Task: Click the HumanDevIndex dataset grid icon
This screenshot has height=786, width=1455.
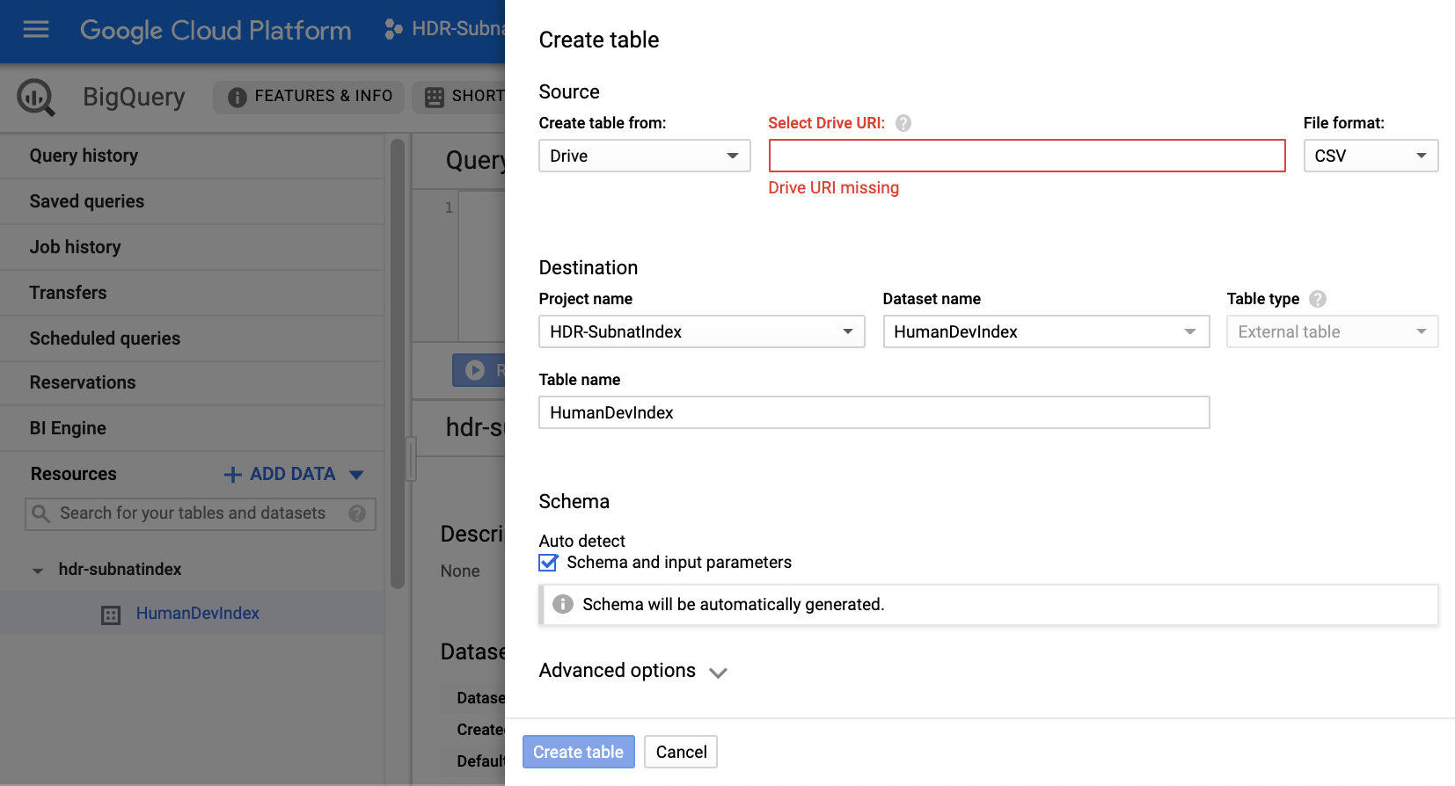Action: [111, 615]
